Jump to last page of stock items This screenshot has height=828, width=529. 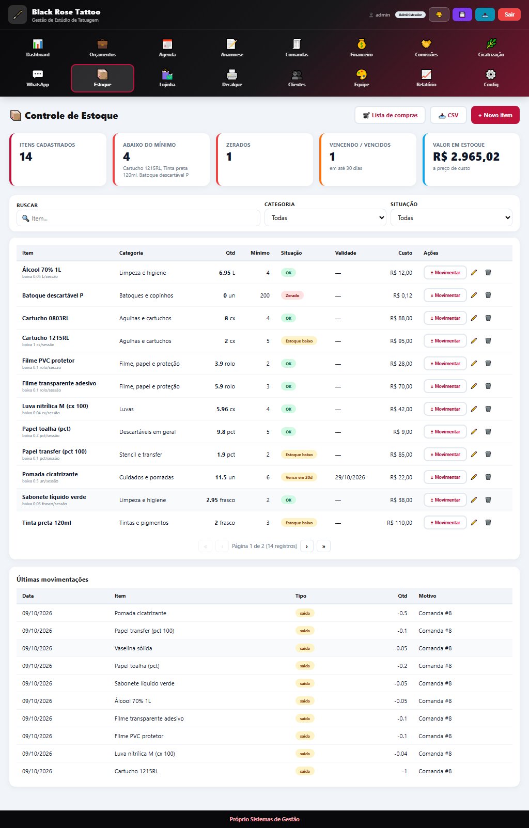pyautogui.click(x=323, y=546)
